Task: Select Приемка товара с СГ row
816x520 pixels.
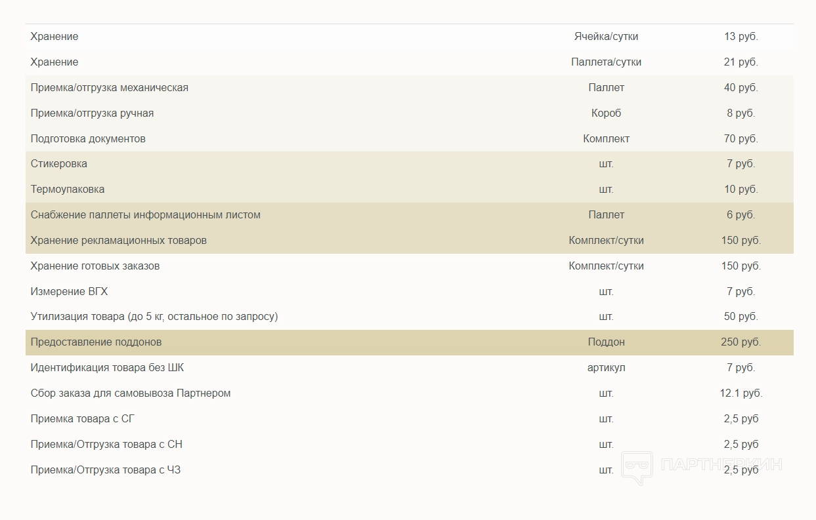Action: (x=83, y=419)
